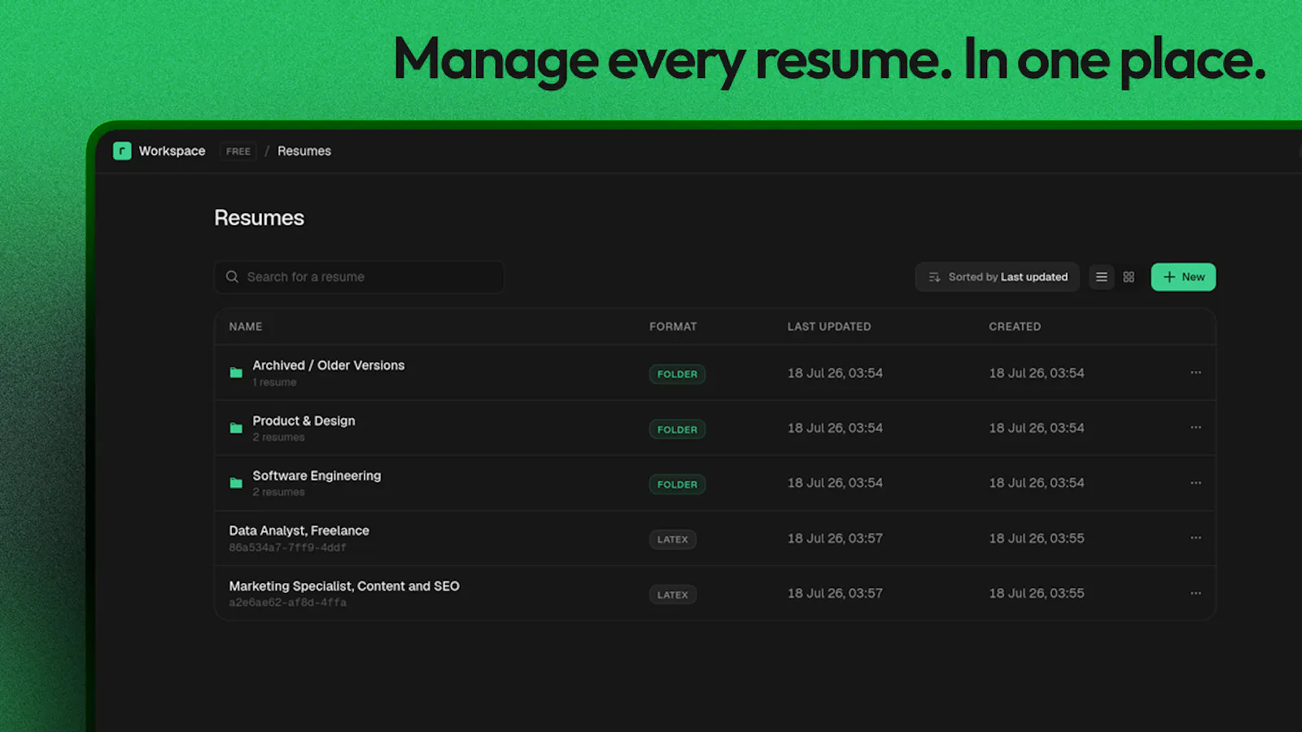The height and width of the screenshot is (732, 1302).
Task: Click the '1 resume' count under Archived
Action: point(274,382)
